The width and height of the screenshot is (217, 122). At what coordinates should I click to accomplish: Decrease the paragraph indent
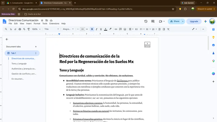(x=159, y=29)
